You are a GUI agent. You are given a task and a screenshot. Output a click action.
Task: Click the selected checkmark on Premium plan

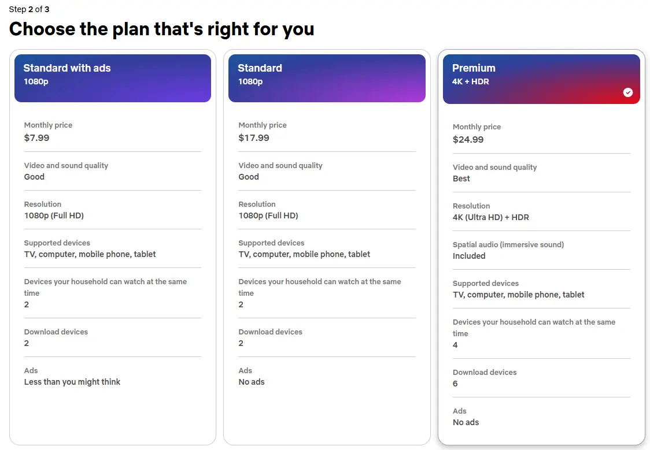point(628,92)
